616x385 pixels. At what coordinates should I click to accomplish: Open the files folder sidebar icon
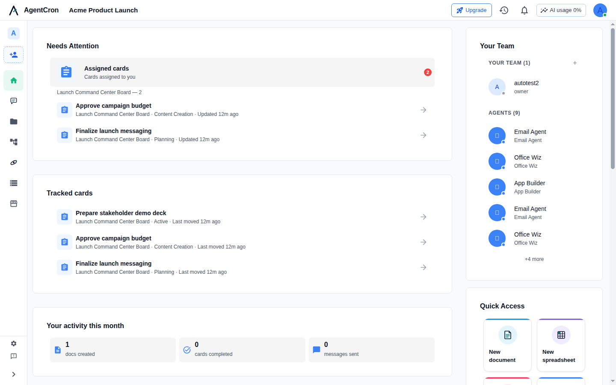(14, 121)
